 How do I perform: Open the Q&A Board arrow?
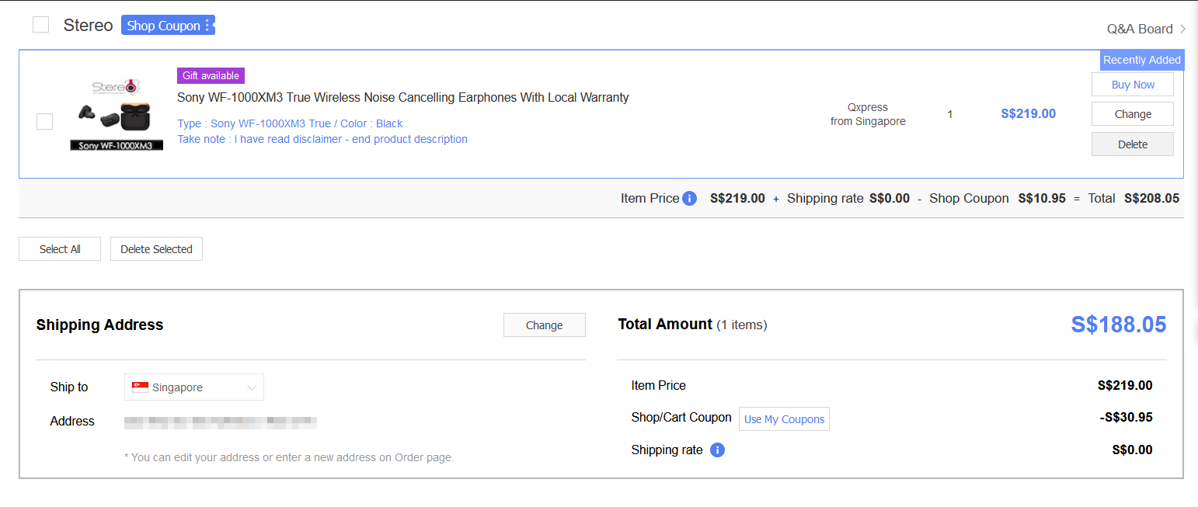1182,29
